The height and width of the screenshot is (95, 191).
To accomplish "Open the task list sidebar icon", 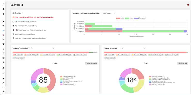I will (x=3, y=53).
